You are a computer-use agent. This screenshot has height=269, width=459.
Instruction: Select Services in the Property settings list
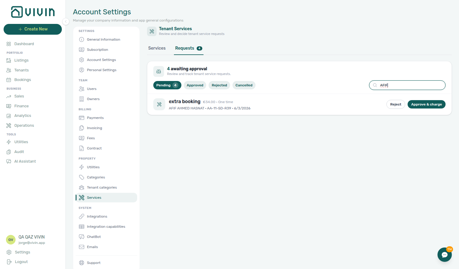[106, 198]
